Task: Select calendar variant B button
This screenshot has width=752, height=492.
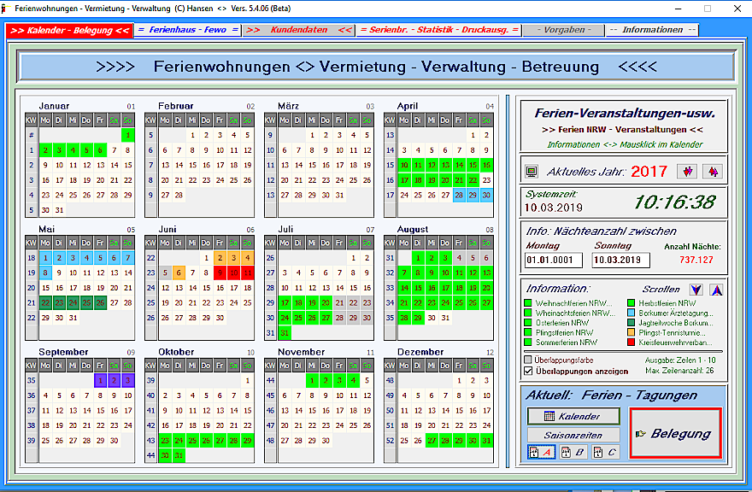Action: pos(573,453)
